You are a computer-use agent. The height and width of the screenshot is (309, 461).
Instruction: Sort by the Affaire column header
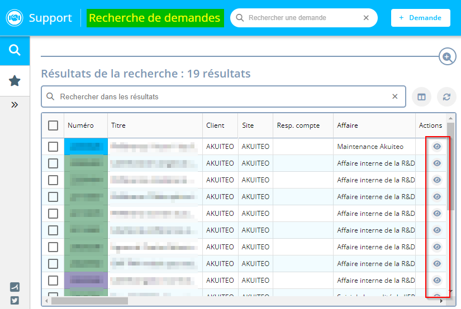point(348,125)
